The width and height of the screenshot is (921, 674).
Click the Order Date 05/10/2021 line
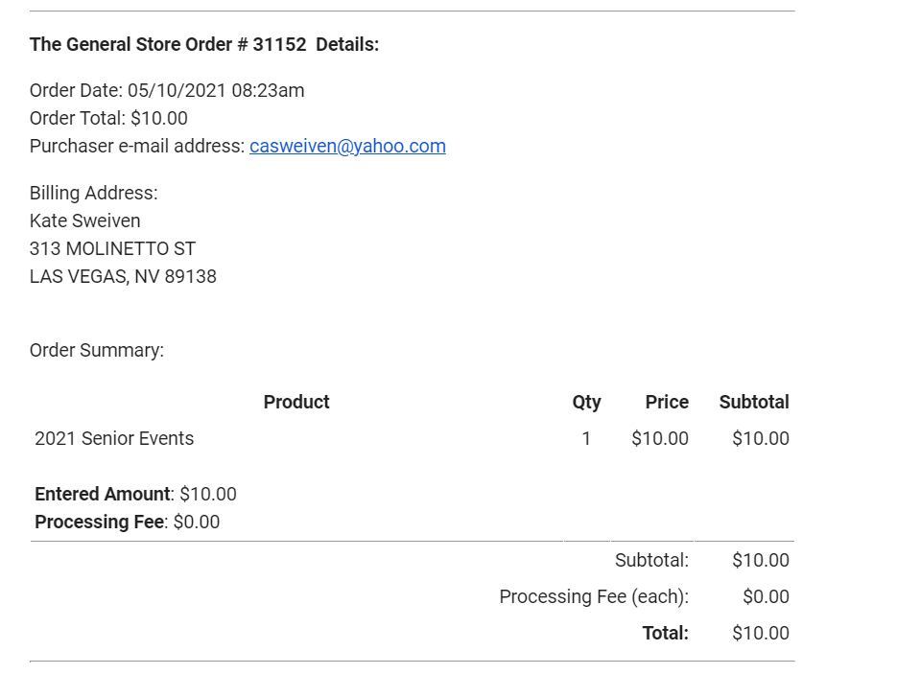(x=167, y=91)
